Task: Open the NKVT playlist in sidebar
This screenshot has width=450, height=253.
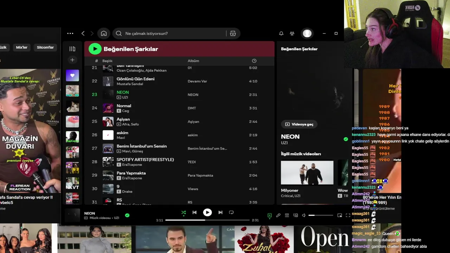Action: [x=72, y=183]
